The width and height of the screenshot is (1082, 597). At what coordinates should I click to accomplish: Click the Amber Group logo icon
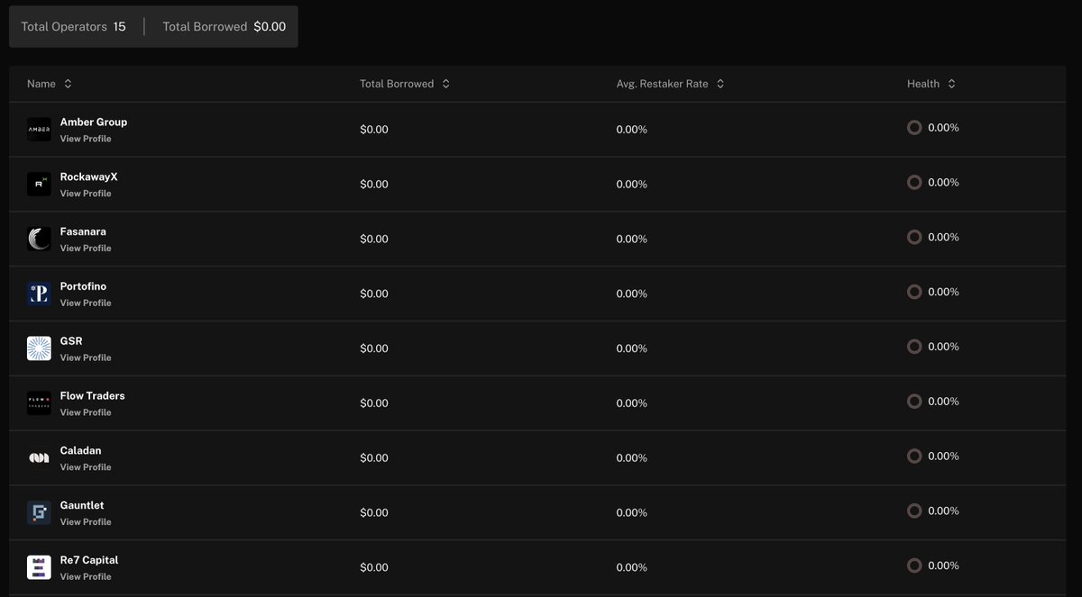39,130
